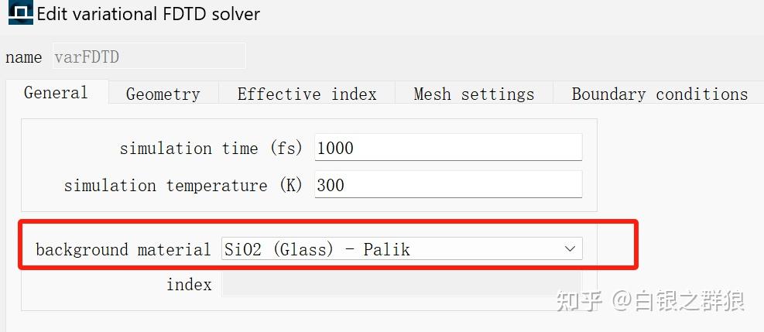The height and width of the screenshot is (332, 764).
Task: Click the "background material" label
Action: pyautogui.click(x=123, y=250)
